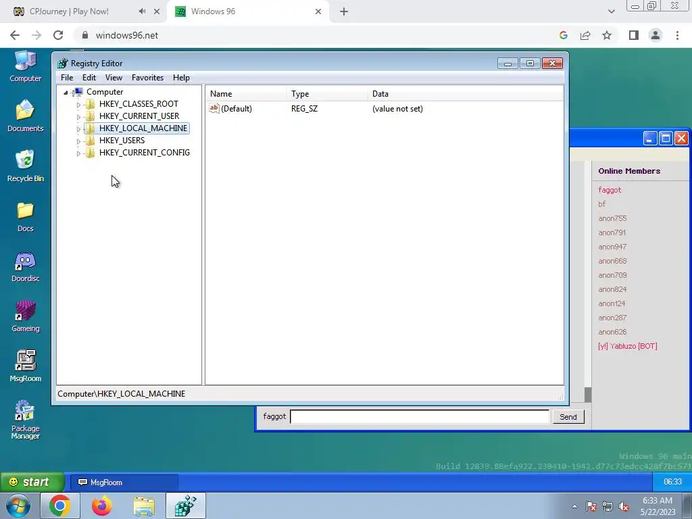Switch to Registry Editor taskbar icon
692x519 pixels.
pos(186,505)
